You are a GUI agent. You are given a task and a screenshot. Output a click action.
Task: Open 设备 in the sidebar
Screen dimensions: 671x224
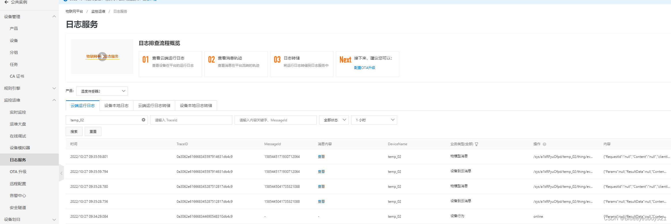pos(14,41)
